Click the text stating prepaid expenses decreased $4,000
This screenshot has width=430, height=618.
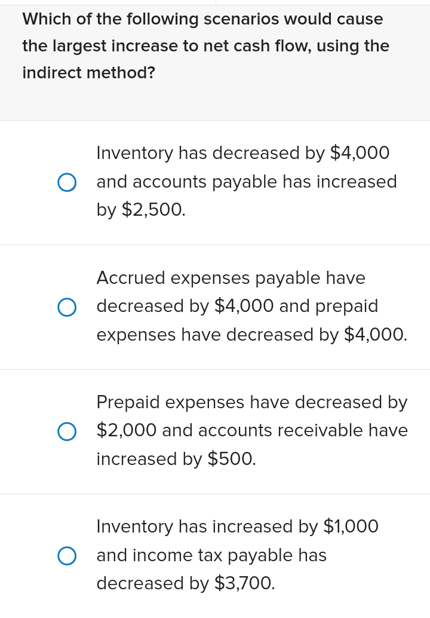point(251,335)
